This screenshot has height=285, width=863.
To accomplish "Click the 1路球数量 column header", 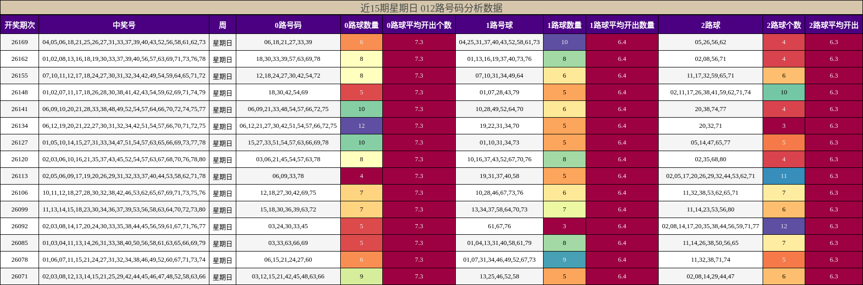I will (x=564, y=25).
